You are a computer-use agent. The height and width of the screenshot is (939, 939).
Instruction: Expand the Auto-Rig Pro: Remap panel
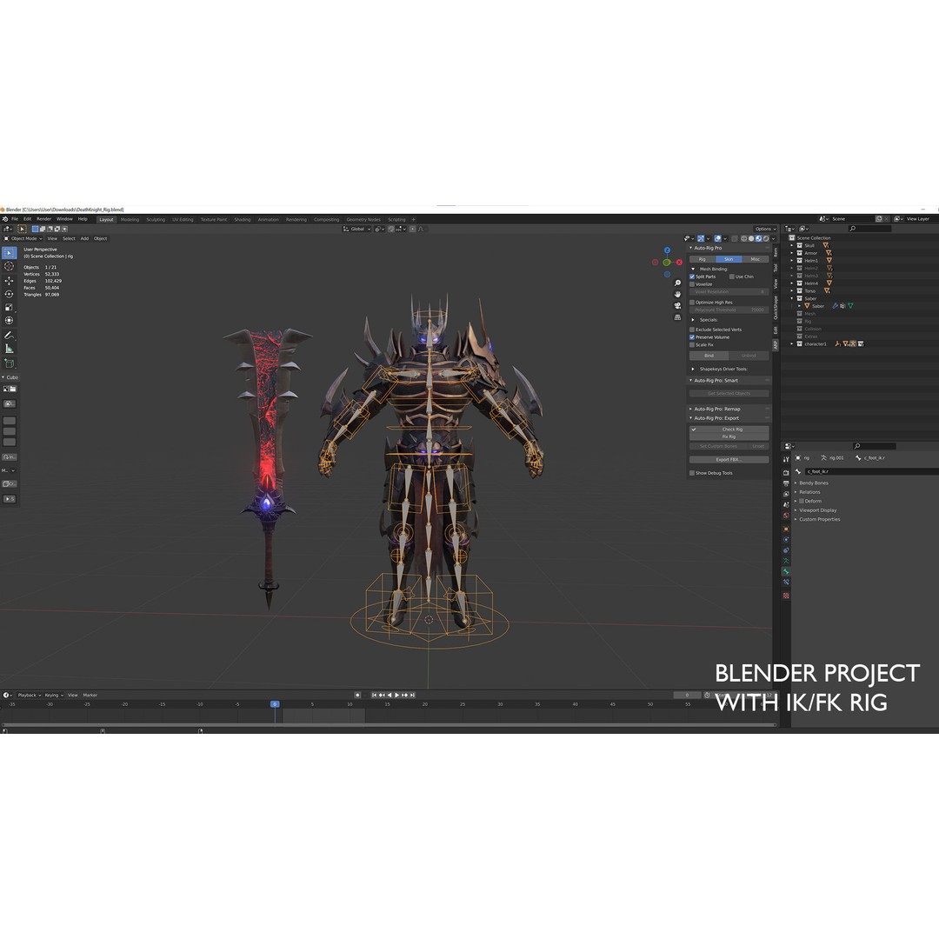point(690,409)
